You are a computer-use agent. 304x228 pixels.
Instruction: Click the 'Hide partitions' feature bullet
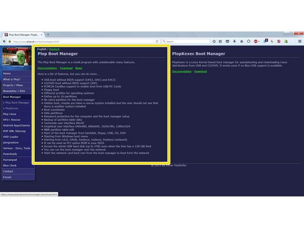click(x=53, y=113)
